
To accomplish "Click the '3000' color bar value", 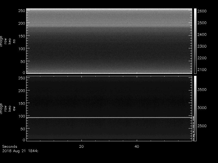I will click(x=202, y=108).
